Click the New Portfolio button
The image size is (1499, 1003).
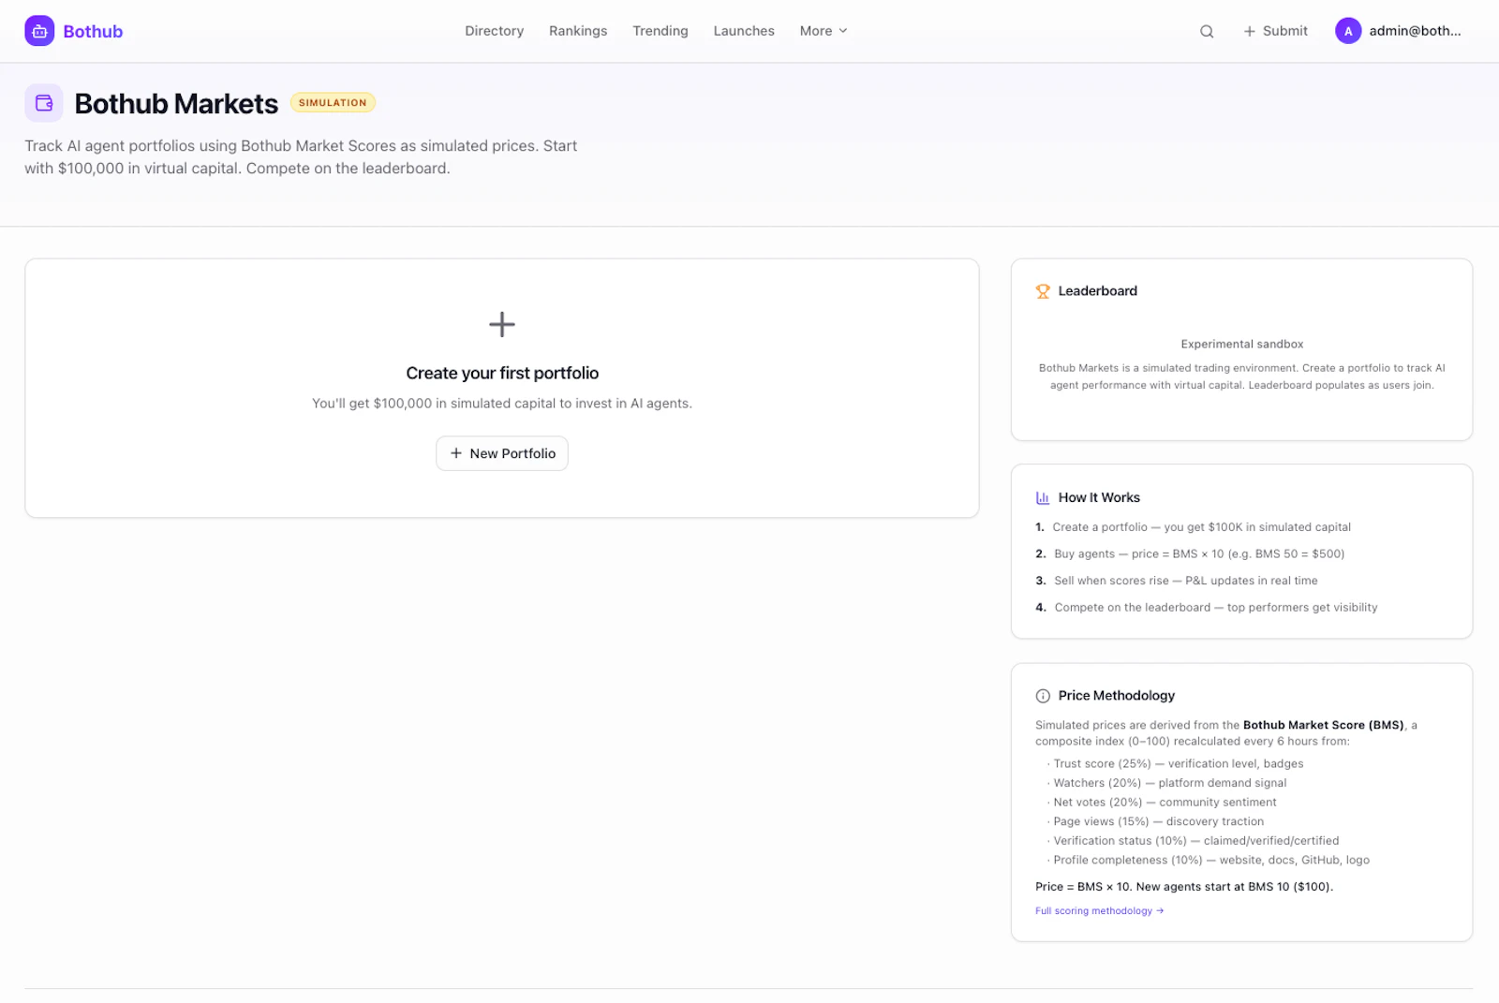click(x=501, y=452)
